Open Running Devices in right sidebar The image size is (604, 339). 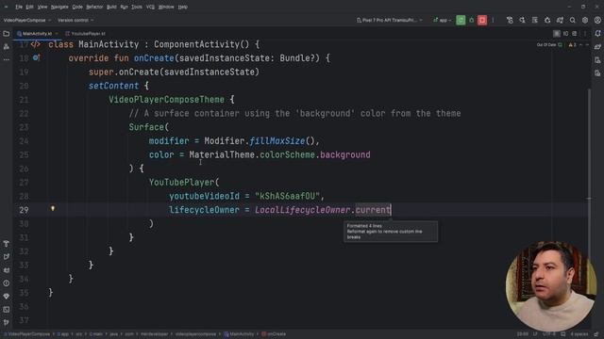click(x=597, y=73)
